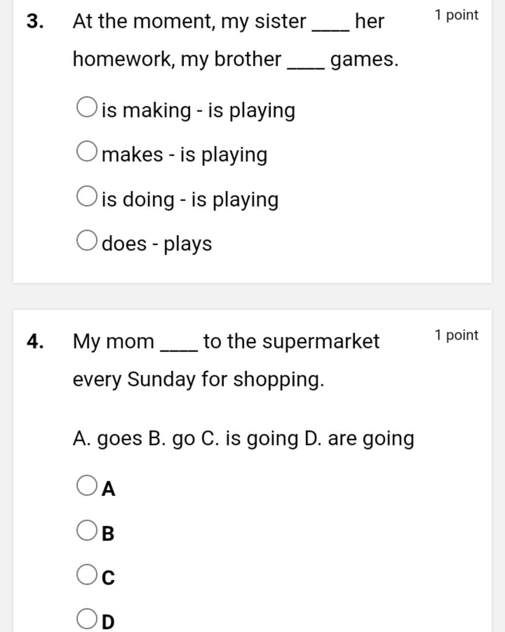
Task: Click the "is doing - is playing" label text
Action: [190, 199]
